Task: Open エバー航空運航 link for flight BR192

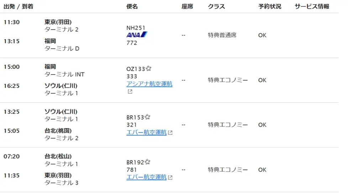Action: click(147, 177)
